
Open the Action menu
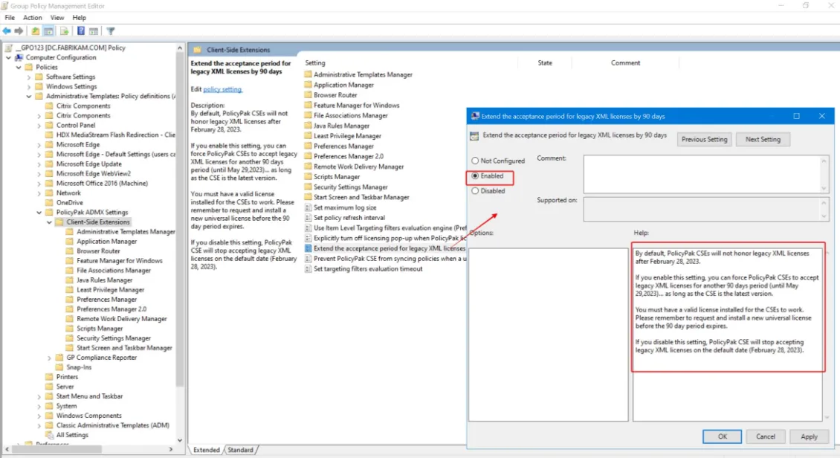(32, 17)
